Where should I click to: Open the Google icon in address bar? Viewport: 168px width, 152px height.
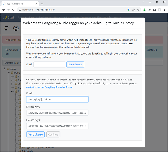point(128,10)
